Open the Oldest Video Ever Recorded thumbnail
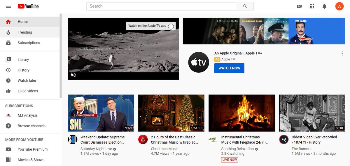This screenshot has height=166, width=350. pyautogui.click(x=312, y=113)
